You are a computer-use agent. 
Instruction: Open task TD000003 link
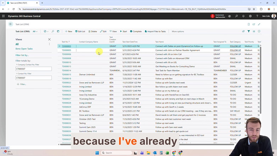(66, 46)
